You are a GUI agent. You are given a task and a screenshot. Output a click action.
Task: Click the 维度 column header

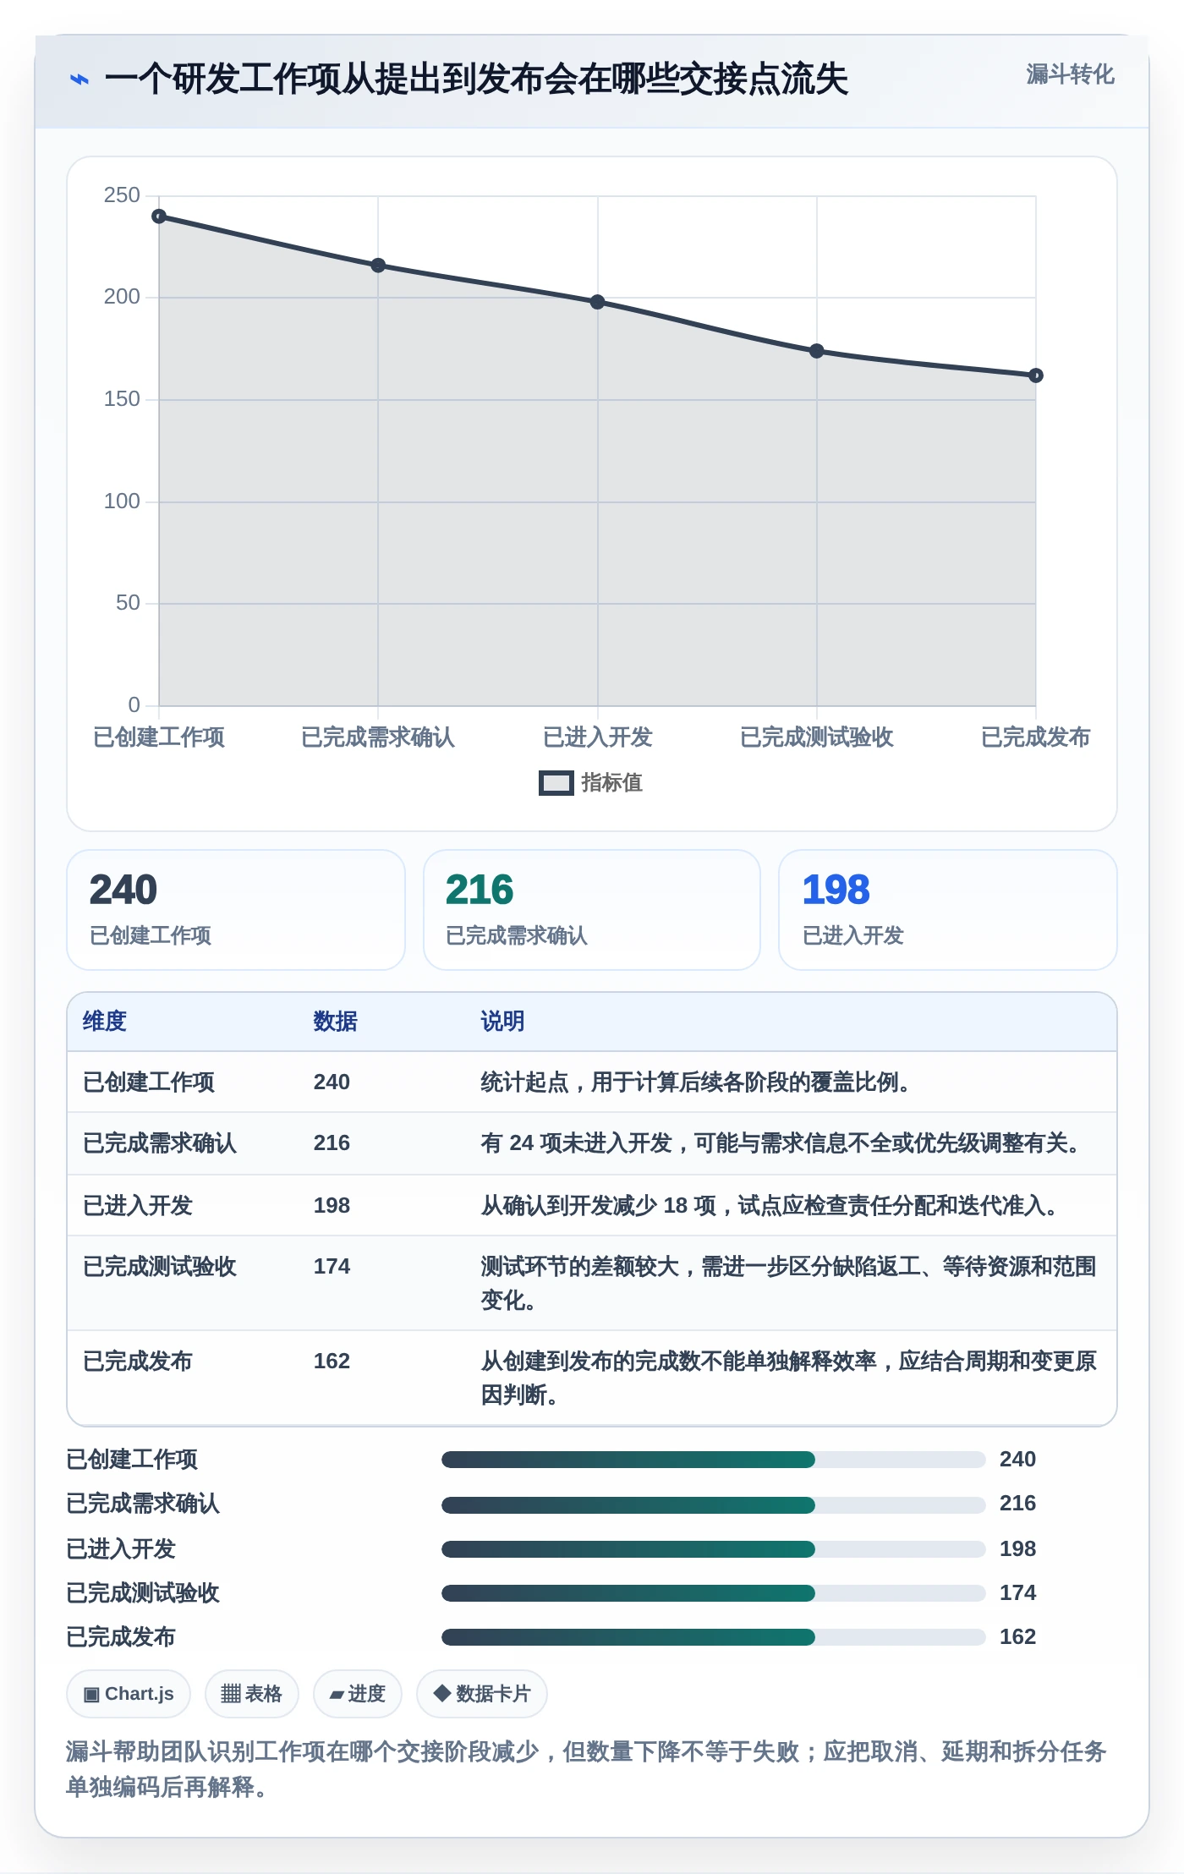105,1022
